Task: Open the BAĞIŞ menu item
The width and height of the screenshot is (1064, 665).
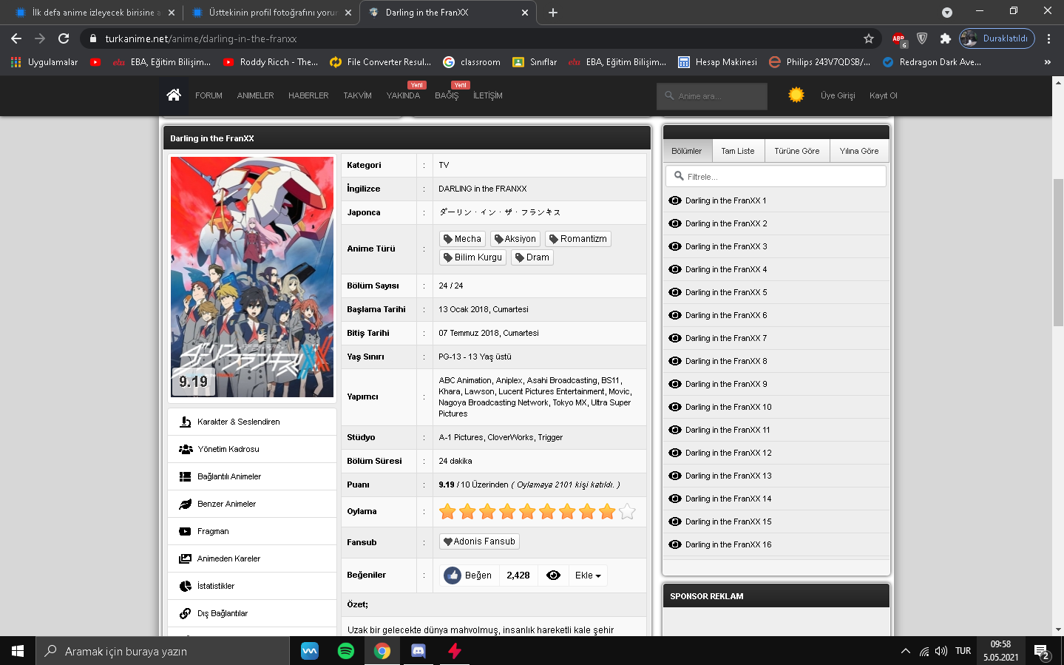Action: coord(447,95)
